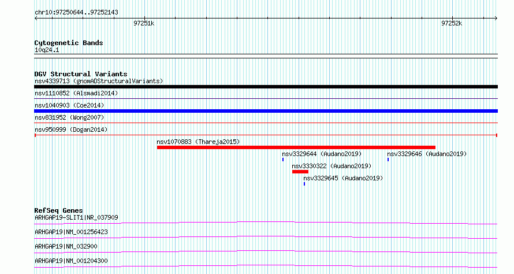Select the black nsv4339713 variant bar
The width and height of the screenshot is (514, 274).
[266, 87]
